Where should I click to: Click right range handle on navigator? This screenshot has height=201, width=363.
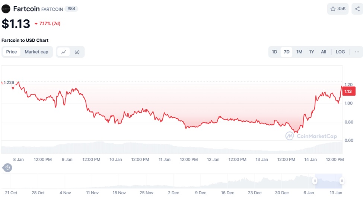(x=341, y=181)
